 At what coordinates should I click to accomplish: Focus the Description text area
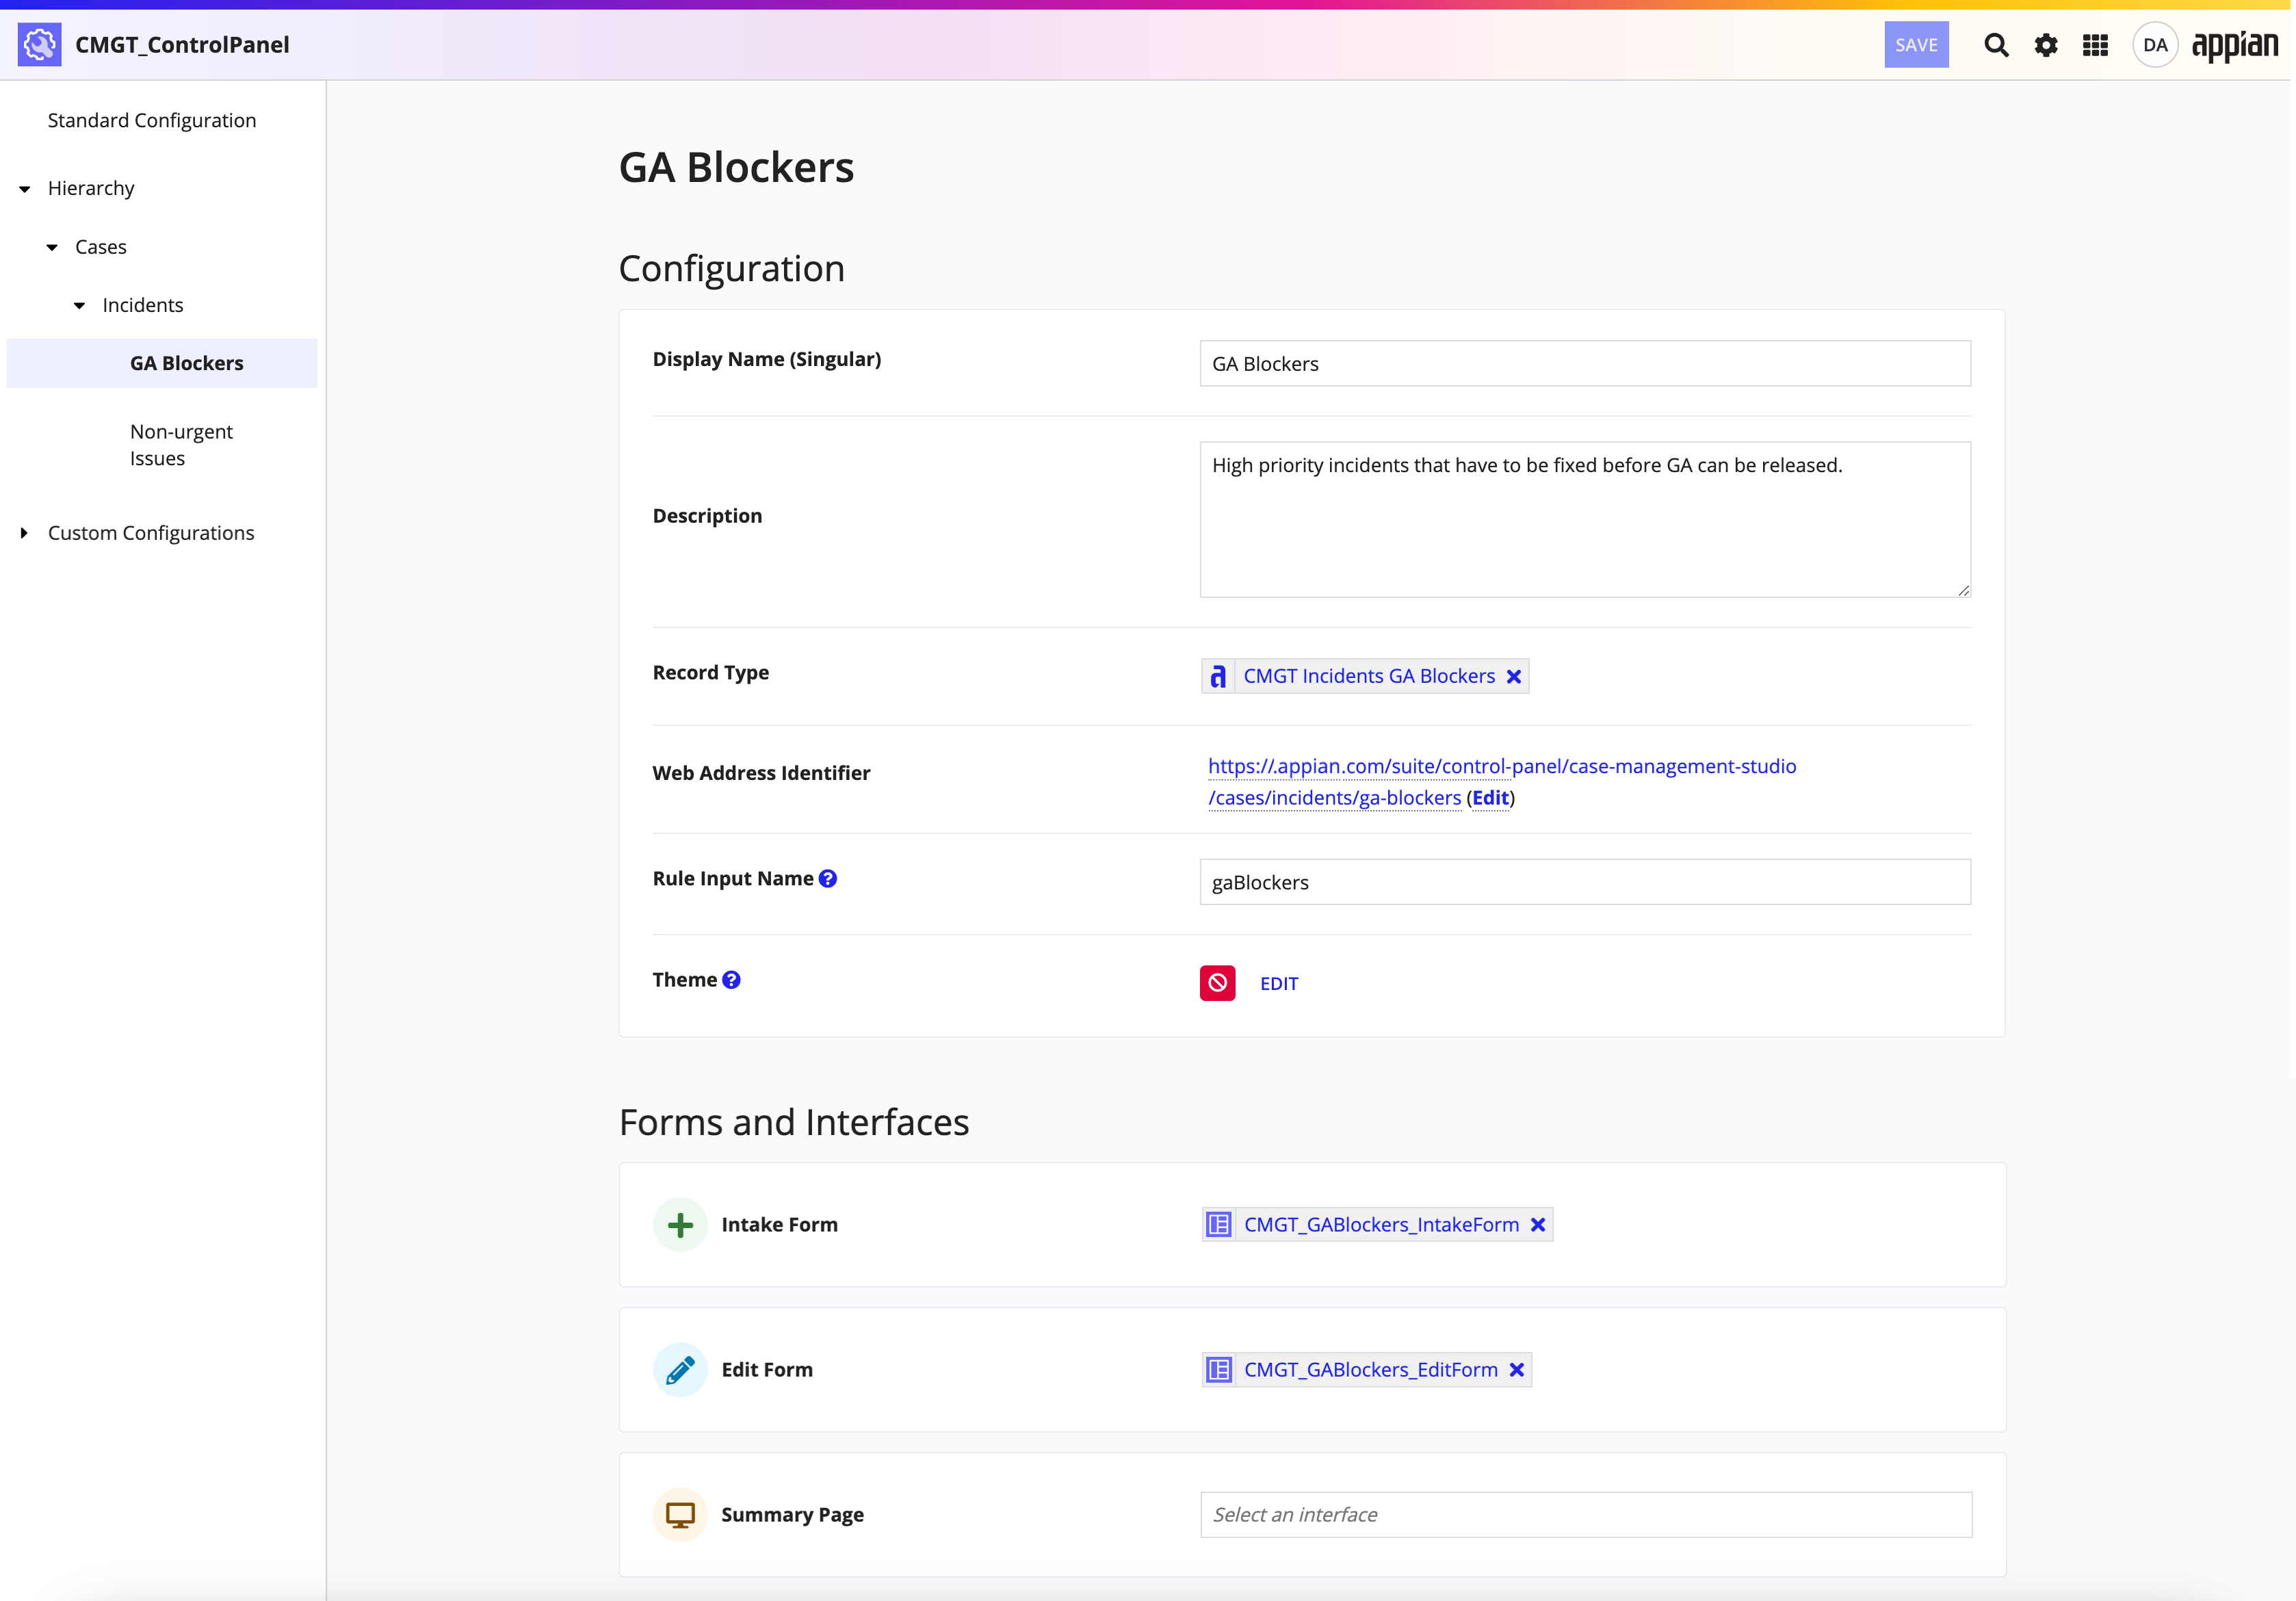1585,519
